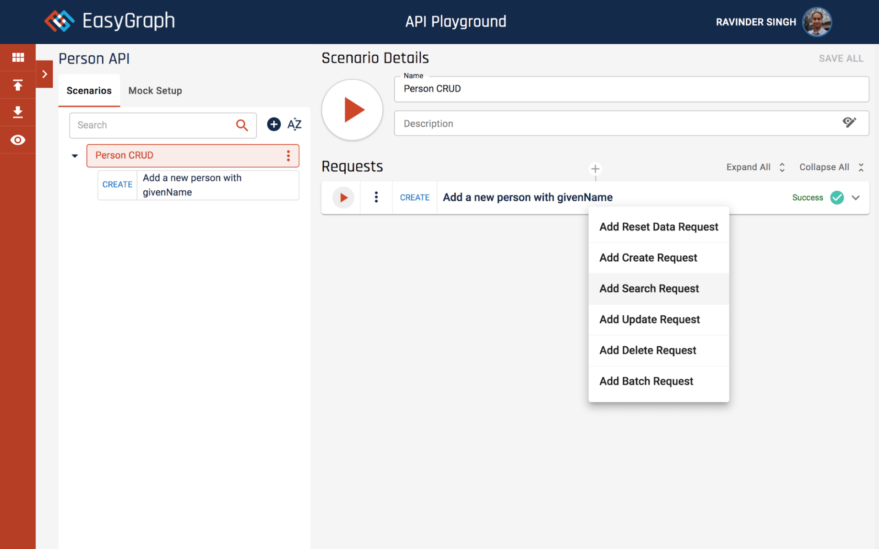Expand the sidebar with the chevron arrow

tap(44, 74)
